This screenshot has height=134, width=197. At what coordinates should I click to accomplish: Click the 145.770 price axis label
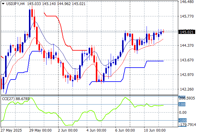[x=187, y=16]
